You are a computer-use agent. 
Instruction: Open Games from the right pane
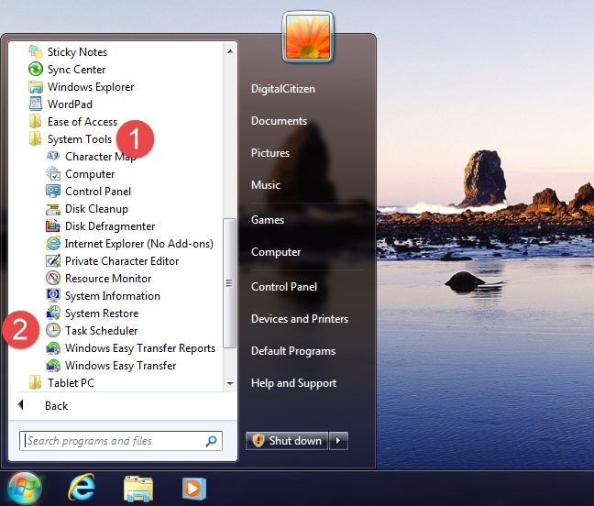(x=268, y=220)
